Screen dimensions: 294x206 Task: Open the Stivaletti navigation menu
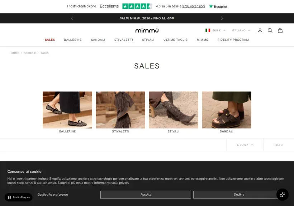pyautogui.click(x=124, y=40)
